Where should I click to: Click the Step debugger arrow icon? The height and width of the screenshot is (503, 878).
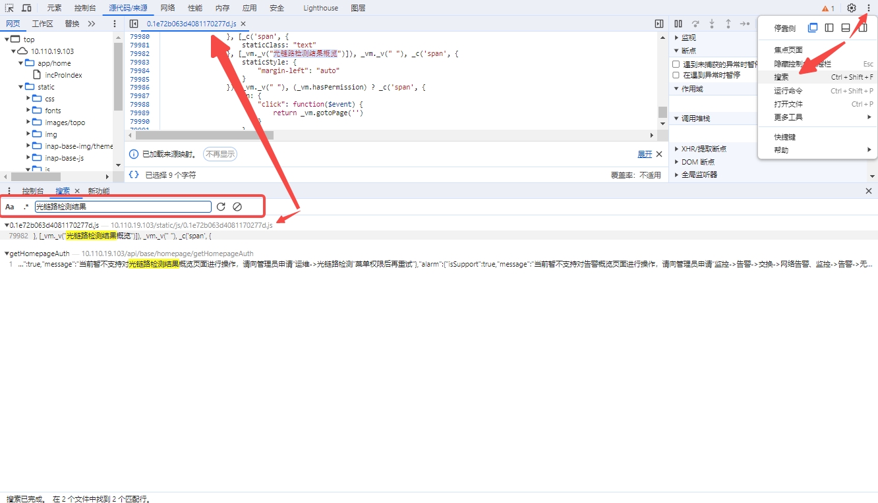745,24
